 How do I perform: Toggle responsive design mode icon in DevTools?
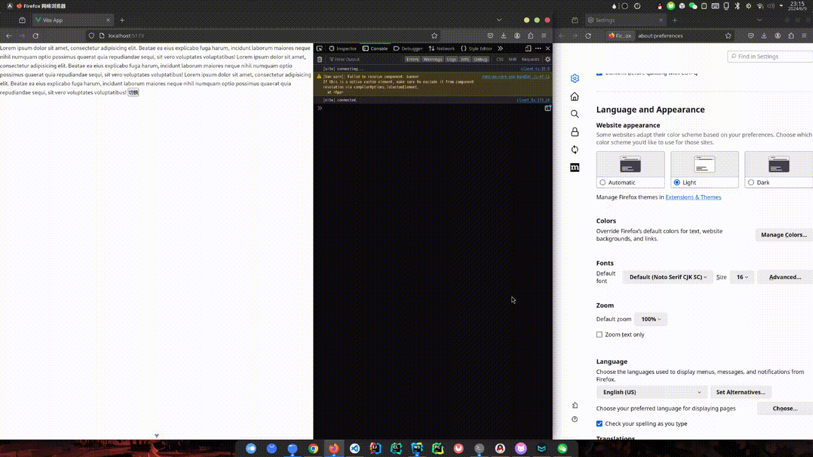click(x=528, y=48)
